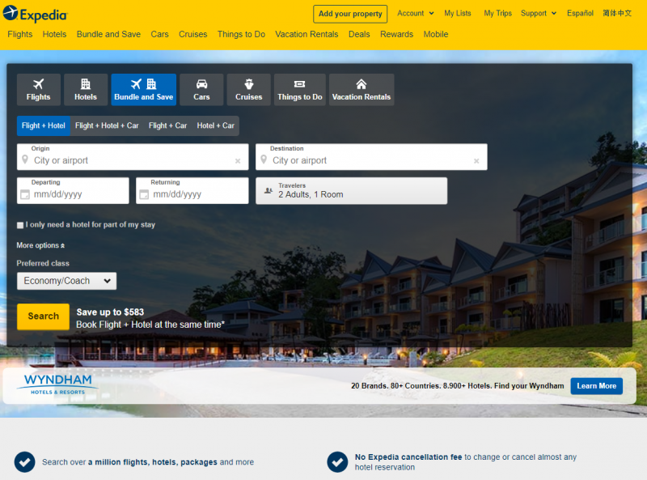This screenshot has height=480, width=647.
Task: Click Learn More on Wyndham banner
Action: coord(596,386)
